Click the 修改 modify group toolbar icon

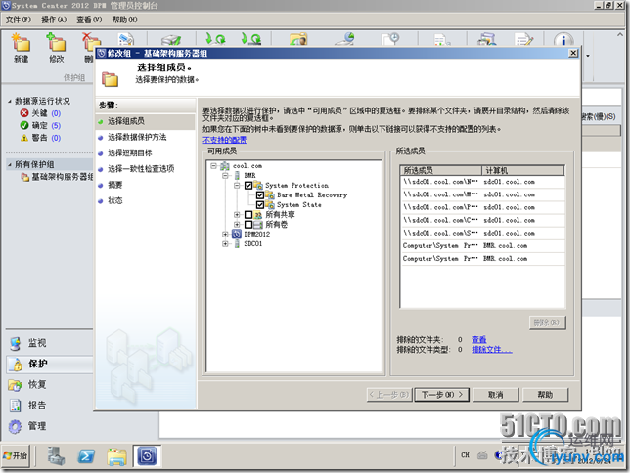(57, 43)
